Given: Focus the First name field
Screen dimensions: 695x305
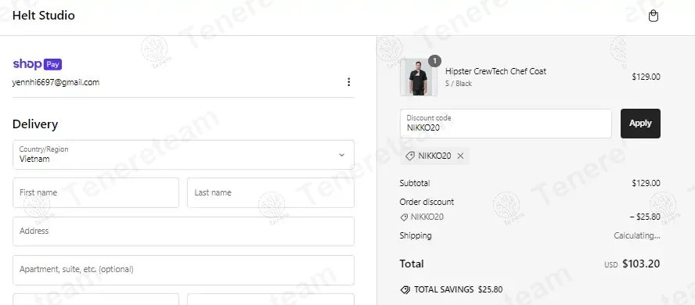Looking at the screenshot, I should (x=95, y=192).
